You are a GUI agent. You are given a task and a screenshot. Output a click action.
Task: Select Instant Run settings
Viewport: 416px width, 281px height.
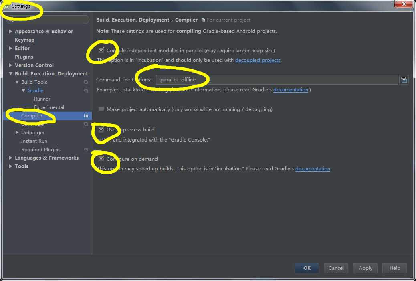(34, 141)
